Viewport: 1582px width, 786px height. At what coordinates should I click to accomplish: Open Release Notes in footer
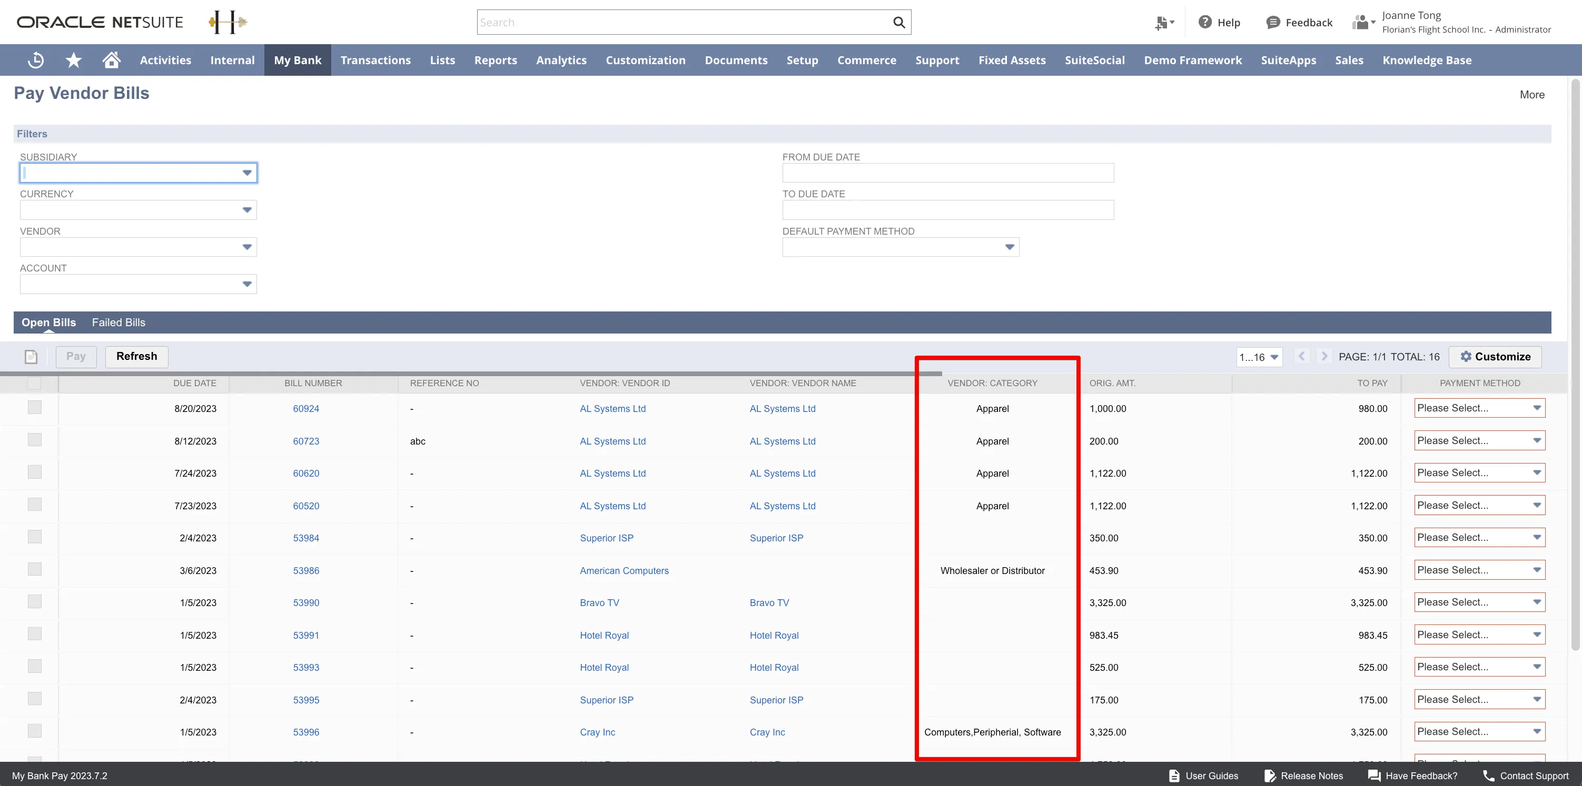pos(1304,775)
